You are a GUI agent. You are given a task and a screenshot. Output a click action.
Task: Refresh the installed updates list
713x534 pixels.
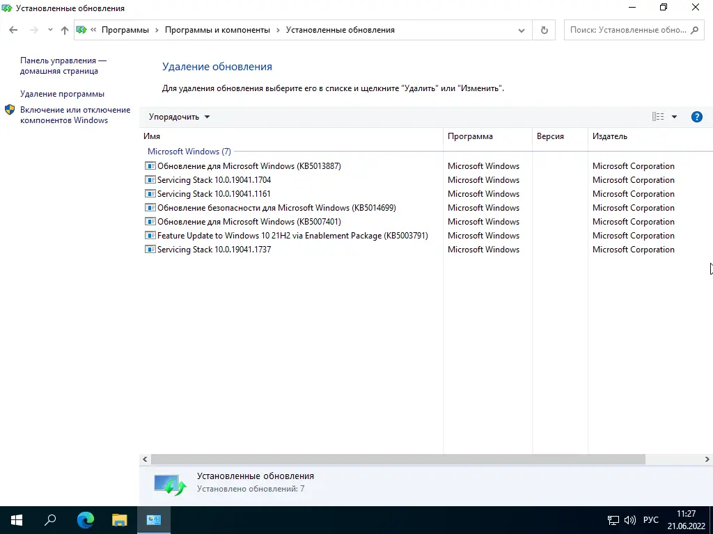pos(544,30)
